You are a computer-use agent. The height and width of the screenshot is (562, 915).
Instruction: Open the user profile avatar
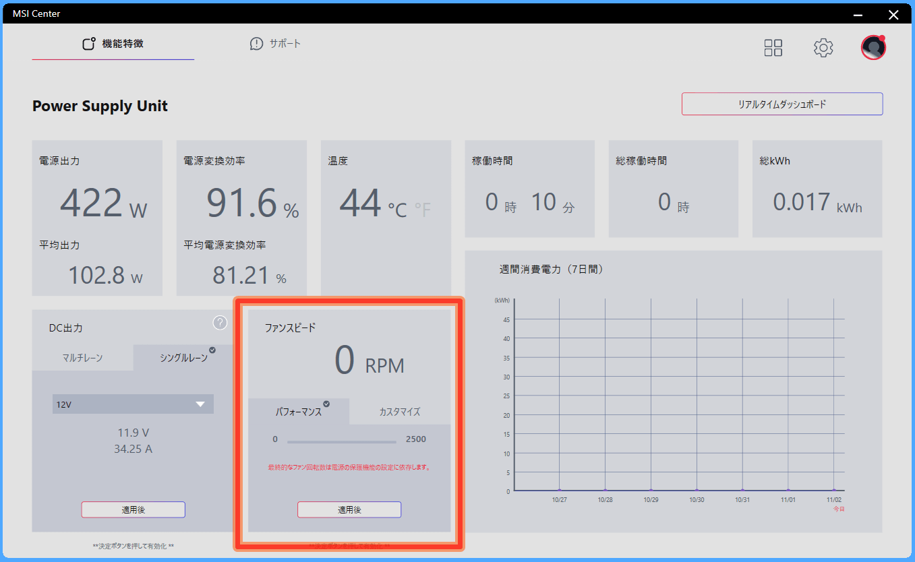pos(873,47)
